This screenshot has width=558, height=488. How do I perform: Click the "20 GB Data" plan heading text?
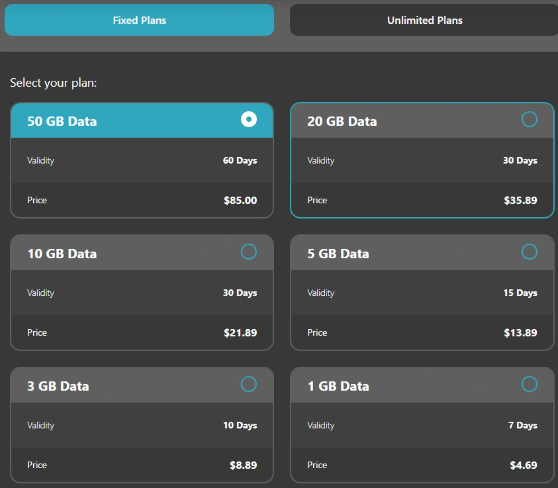click(x=342, y=121)
